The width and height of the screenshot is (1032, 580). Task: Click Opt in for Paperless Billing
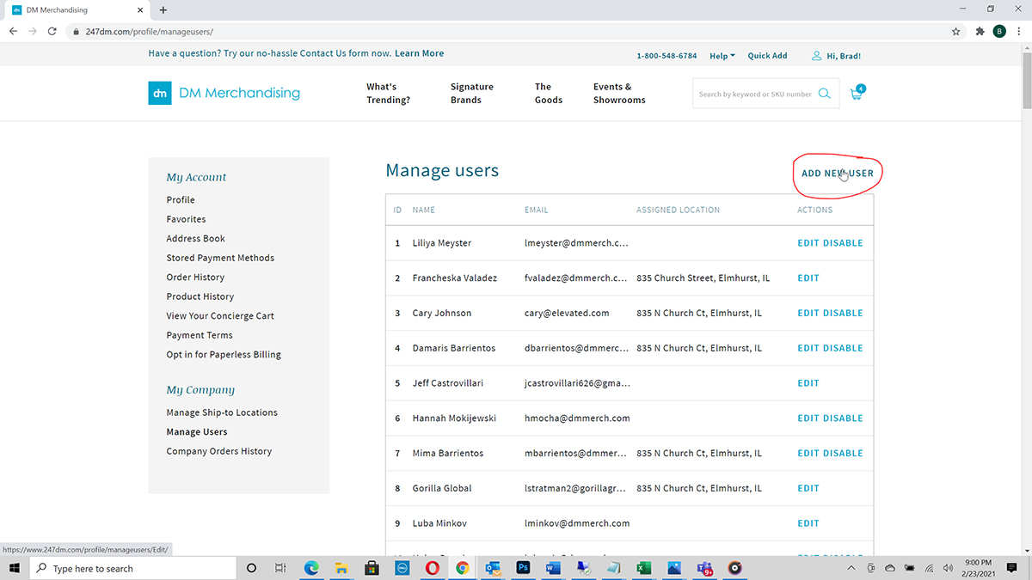pyautogui.click(x=224, y=354)
